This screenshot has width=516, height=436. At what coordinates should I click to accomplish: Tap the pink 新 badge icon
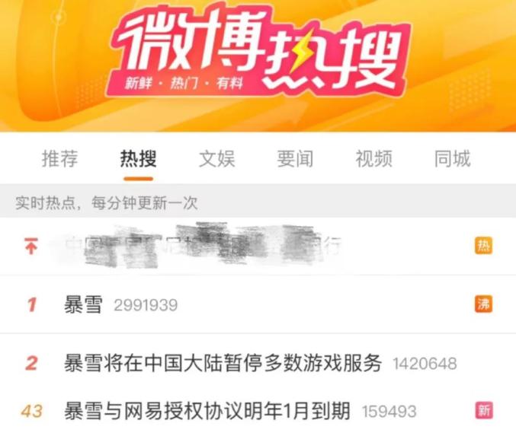(x=484, y=410)
